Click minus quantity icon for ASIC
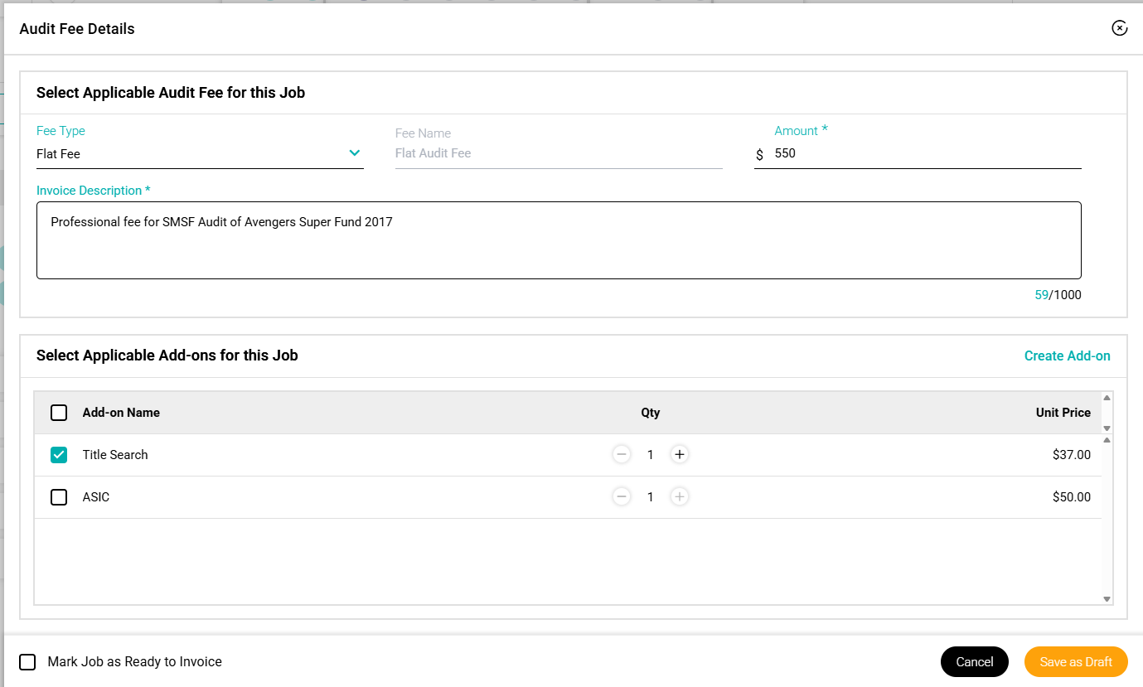 point(622,496)
